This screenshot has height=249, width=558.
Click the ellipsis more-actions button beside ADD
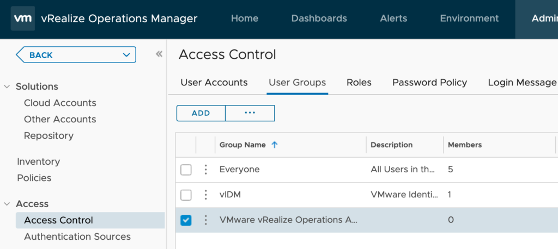tap(250, 113)
